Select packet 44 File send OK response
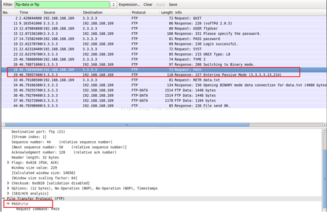Image resolution: width=327 pixels, height=213 pixels. (x=164, y=106)
